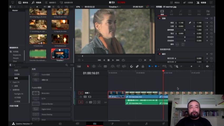Toggle Linked Selection chain icon
The height and width of the screenshot is (126, 224).
(137, 66)
